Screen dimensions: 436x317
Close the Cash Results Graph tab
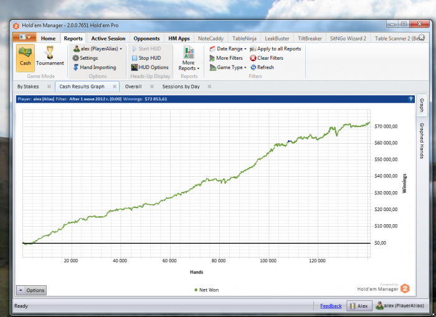115,87
